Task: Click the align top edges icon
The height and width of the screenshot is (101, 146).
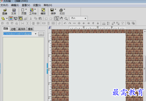Action: click(12, 23)
